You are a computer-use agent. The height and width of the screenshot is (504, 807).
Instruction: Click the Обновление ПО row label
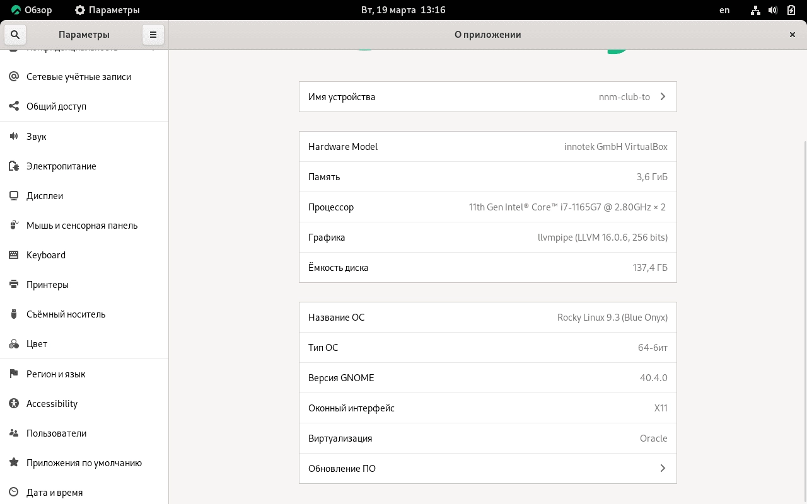tap(342, 469)
